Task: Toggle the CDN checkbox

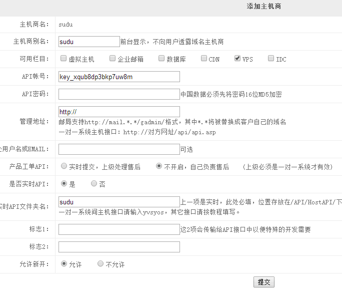Action: [x=204, y=59]
